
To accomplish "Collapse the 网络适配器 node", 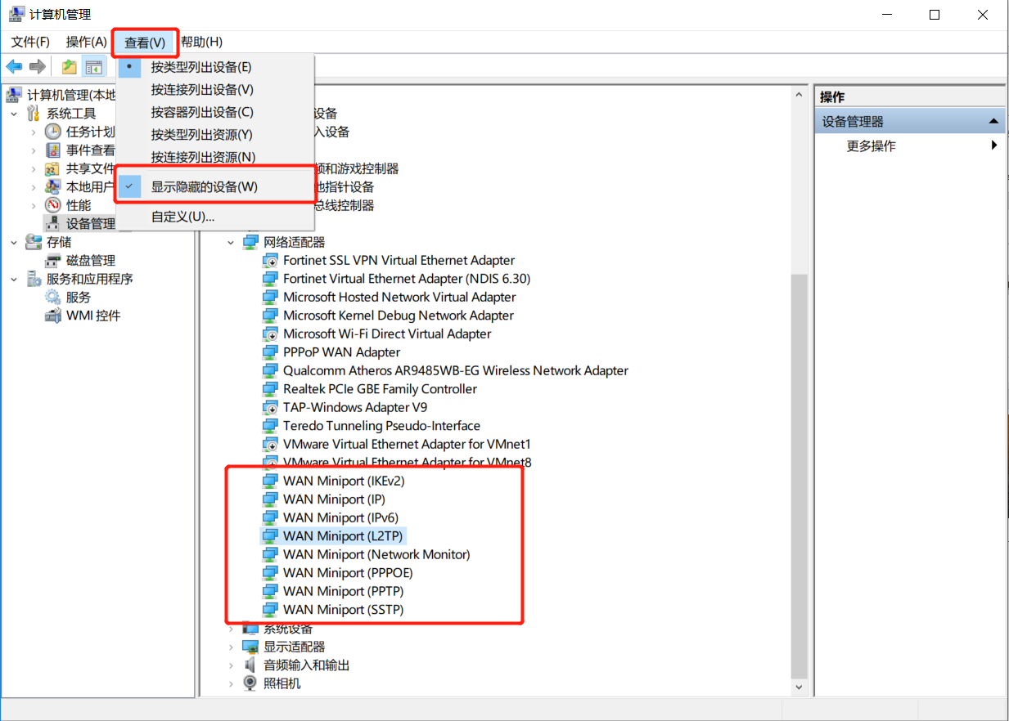I will point(231,242).
